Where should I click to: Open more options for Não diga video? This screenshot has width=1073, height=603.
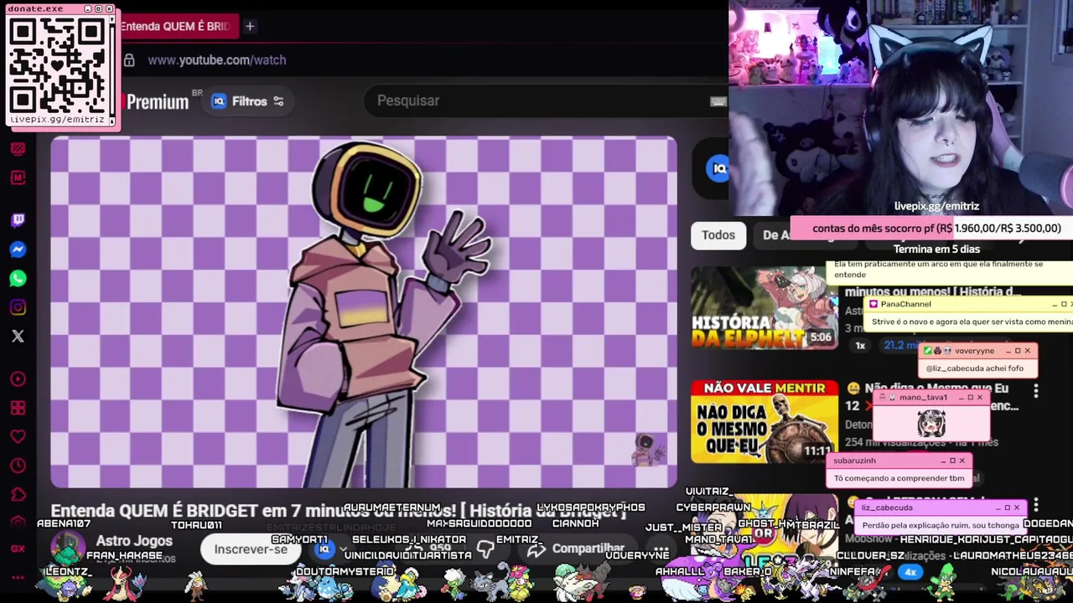1036,391
